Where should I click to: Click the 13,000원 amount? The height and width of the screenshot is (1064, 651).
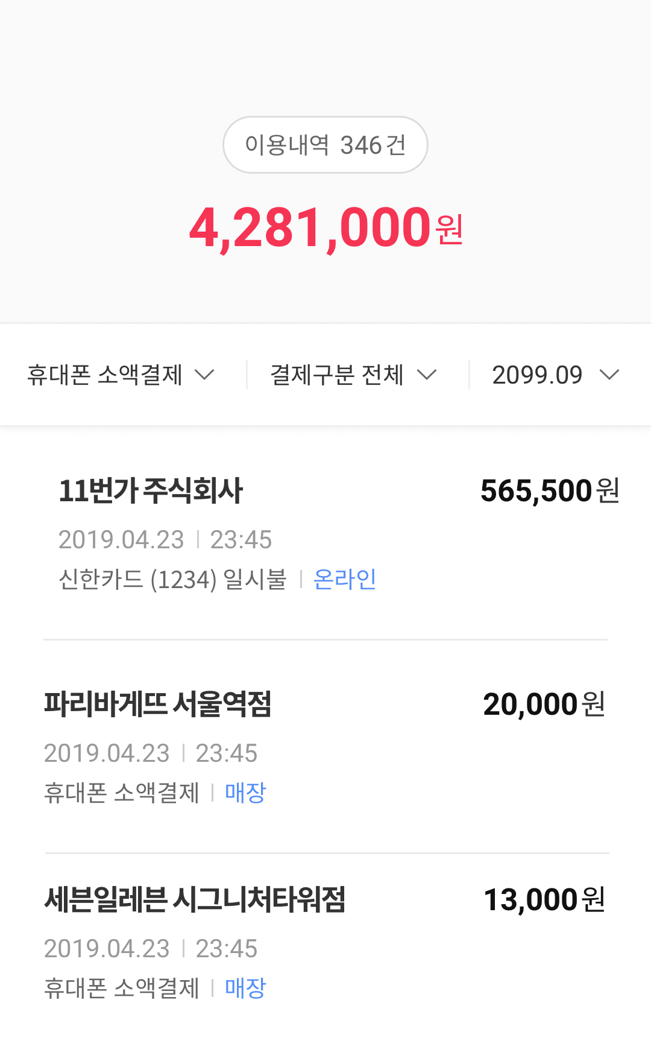544,899
